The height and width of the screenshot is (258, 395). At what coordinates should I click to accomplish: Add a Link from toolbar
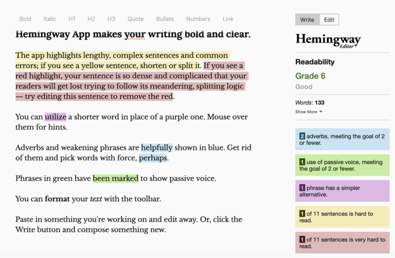[x=228, y=19]
